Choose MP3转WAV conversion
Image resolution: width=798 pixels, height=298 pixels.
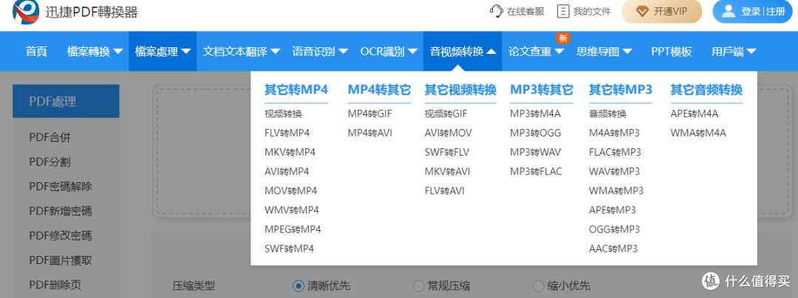click(x=535, y=152)
